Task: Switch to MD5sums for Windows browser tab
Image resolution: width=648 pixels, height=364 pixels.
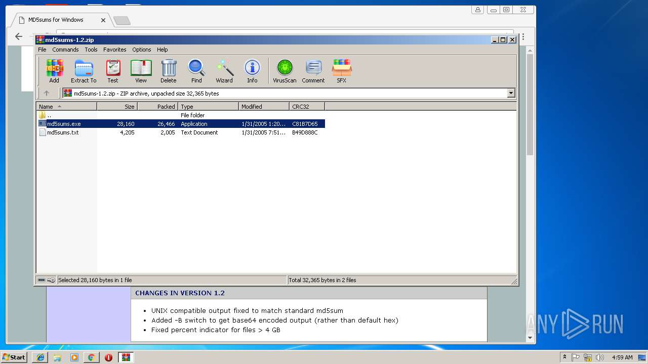Action: [56, 20]
